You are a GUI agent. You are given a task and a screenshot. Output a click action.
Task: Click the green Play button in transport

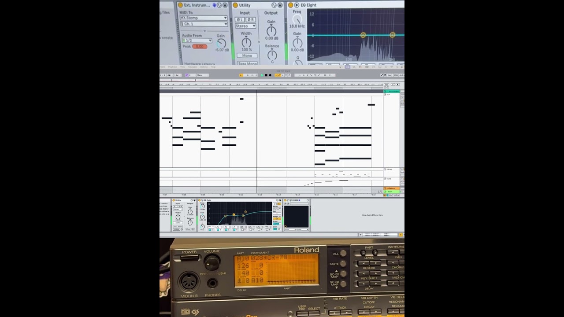pos(262,75)
